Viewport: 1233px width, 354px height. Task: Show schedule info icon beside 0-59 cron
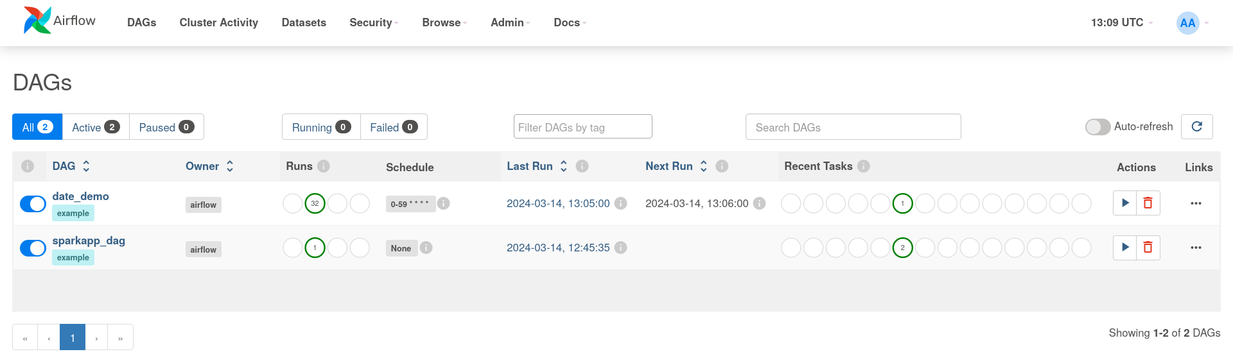pyautogui.click(x=444, y=203)
